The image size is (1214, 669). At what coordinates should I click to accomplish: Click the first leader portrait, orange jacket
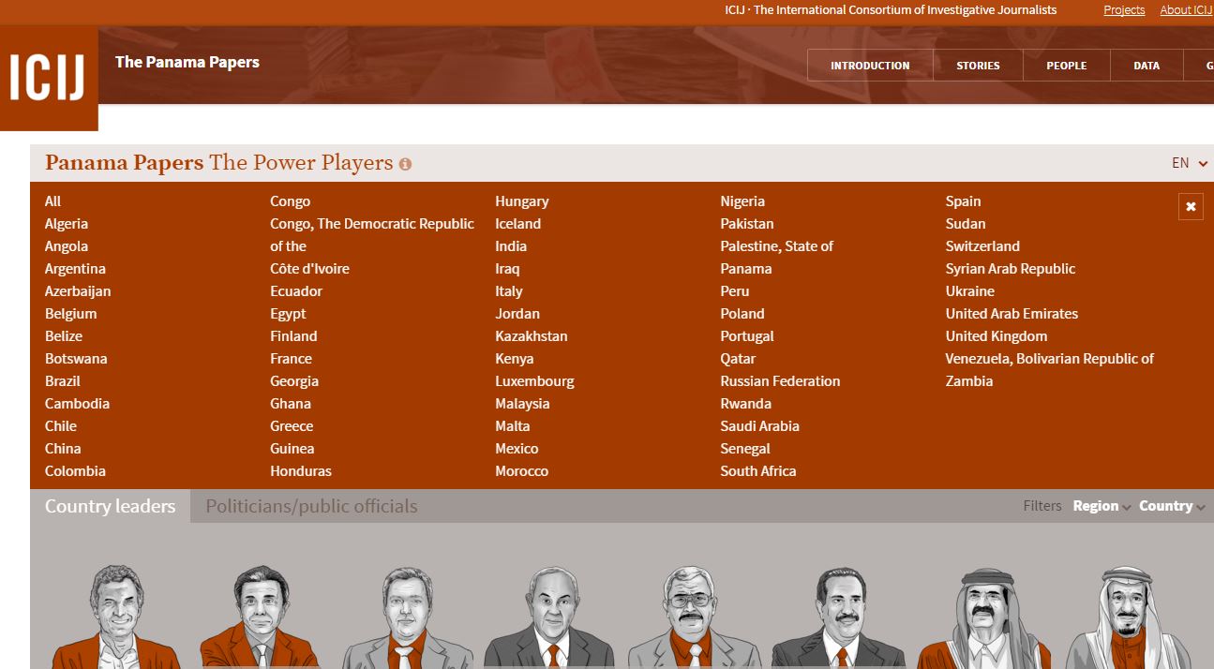(116, 617)
